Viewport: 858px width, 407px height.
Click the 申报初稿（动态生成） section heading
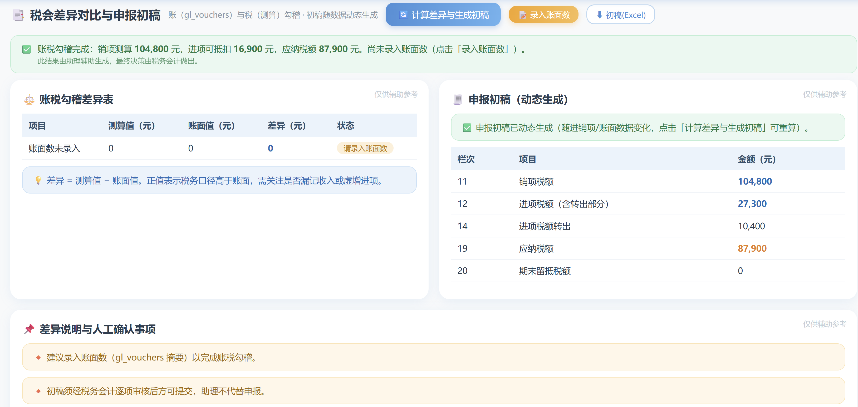pyautogui.click(x=518, y=99)
